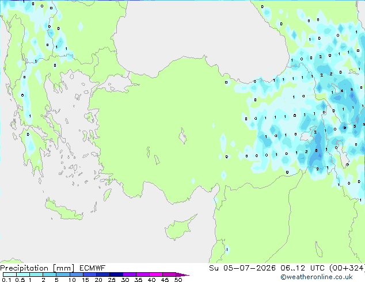Image resolution: width=365 pixels, height=282 pixels.
Task: Click the 'ECMWF' model label
Action: tap(93, 268)
